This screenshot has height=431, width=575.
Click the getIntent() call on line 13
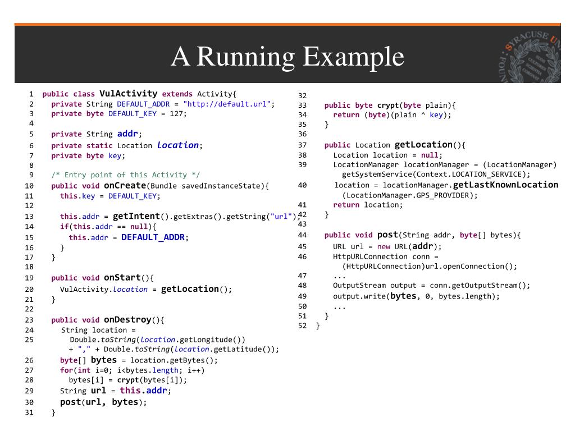[x=140, y=216]
